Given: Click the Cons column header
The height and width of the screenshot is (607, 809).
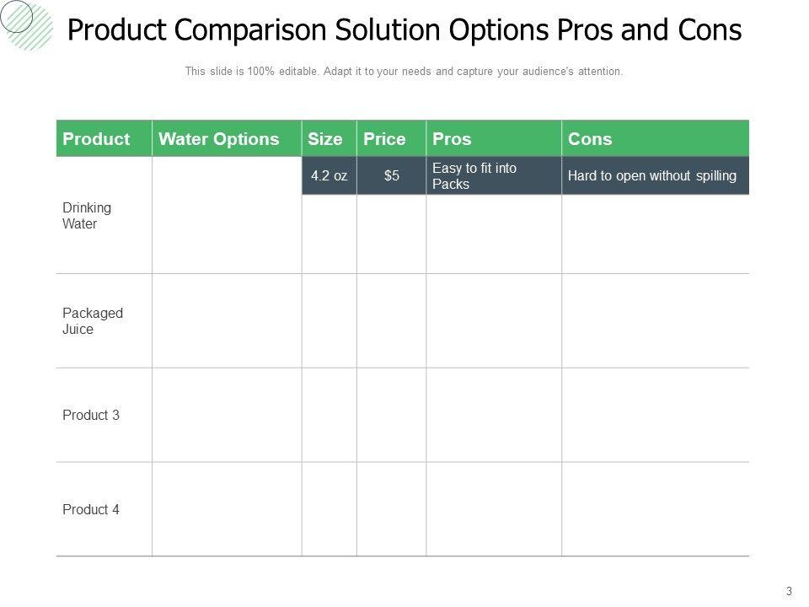Looking at the screenshot, I should 590,139.
